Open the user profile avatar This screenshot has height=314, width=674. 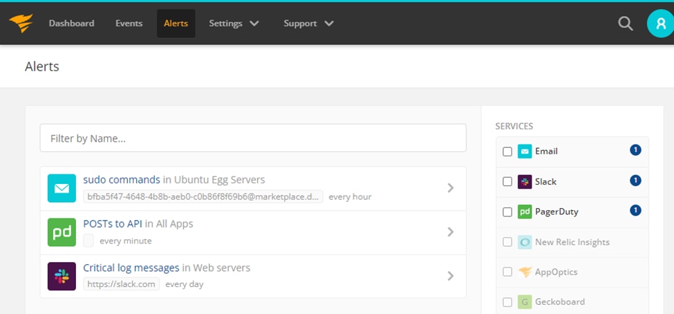pos(661,24)
